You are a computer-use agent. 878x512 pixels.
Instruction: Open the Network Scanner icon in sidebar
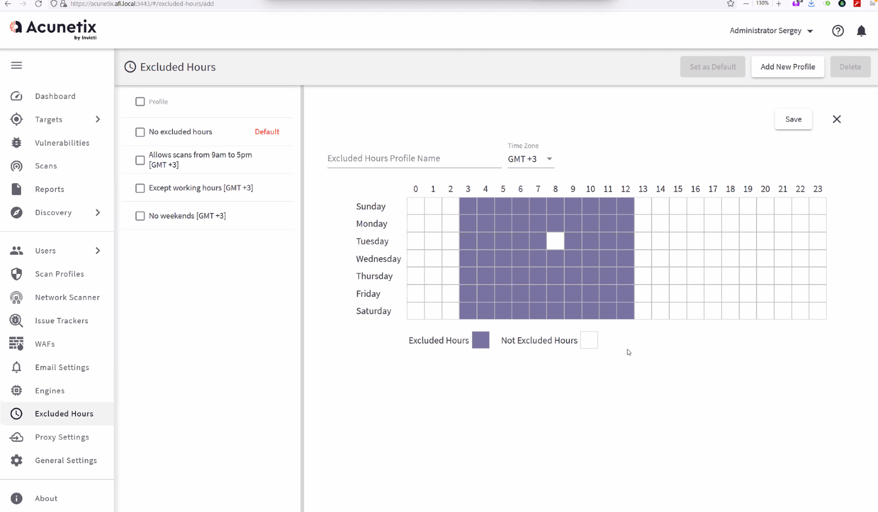[16, 297]
